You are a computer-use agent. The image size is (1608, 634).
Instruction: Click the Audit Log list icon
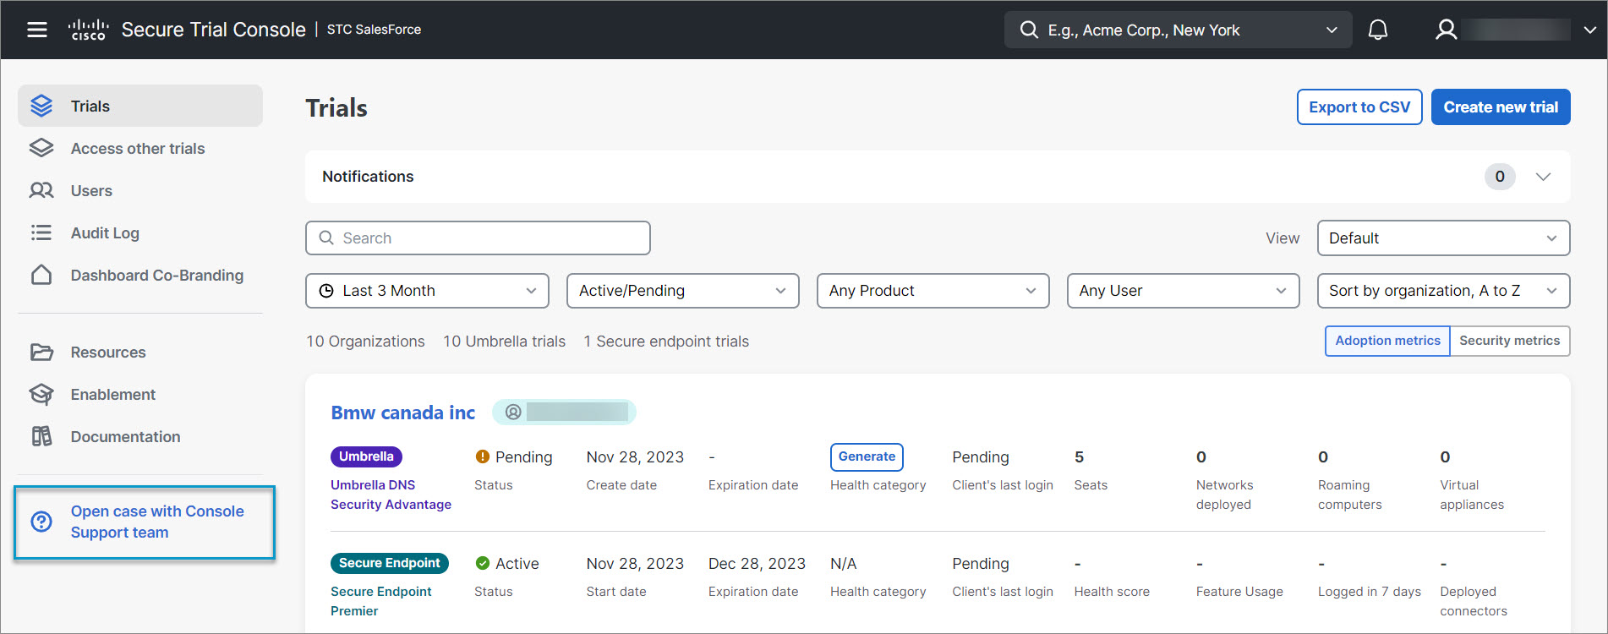pyautogui.click(x=41, y=232)
